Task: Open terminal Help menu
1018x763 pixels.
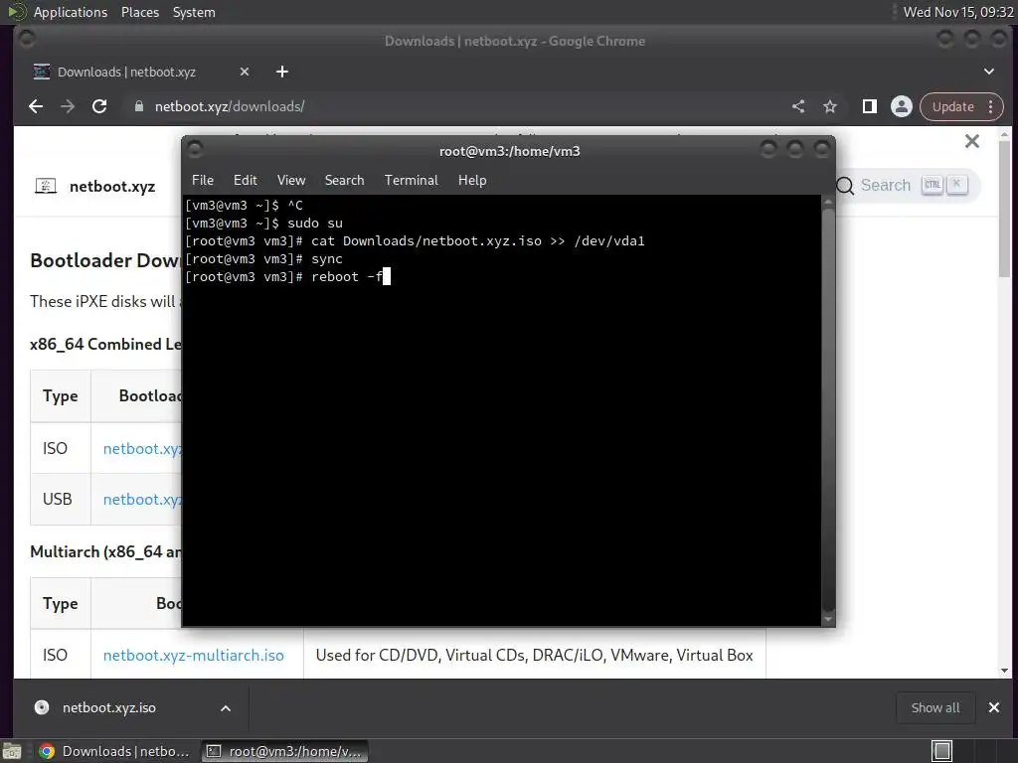Action: (472, 181)
